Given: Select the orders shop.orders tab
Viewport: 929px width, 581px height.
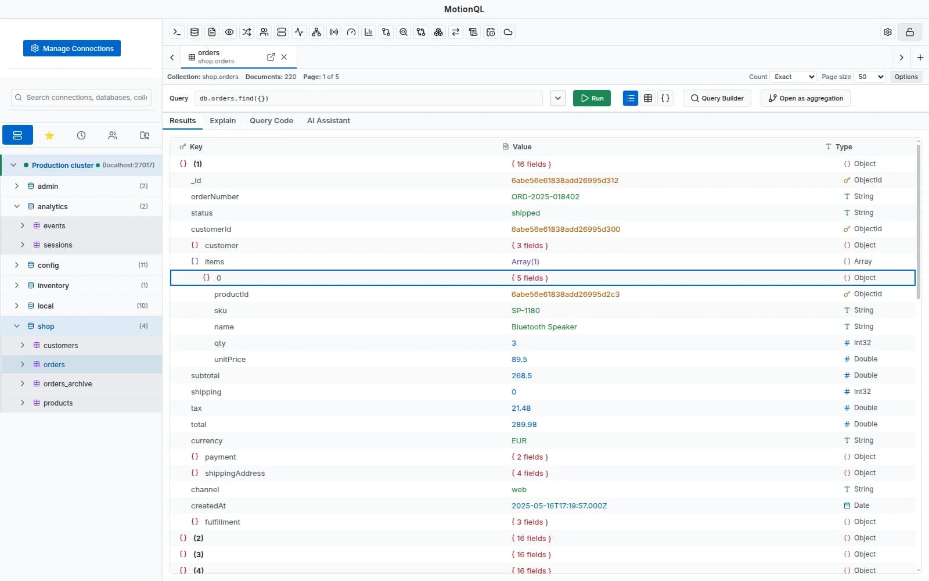Looking at the screenshot, I should tap(239, 57).
